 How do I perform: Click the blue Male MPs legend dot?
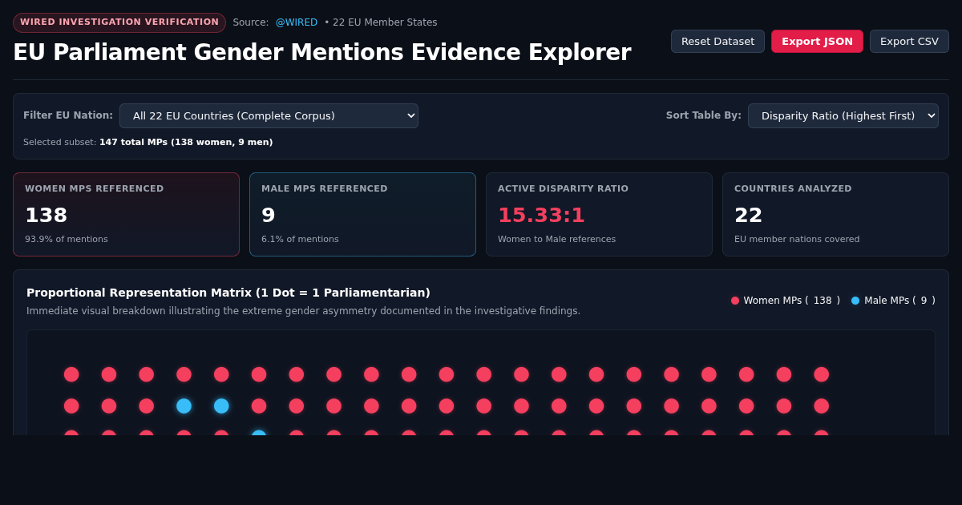click(x=855, y=301)
